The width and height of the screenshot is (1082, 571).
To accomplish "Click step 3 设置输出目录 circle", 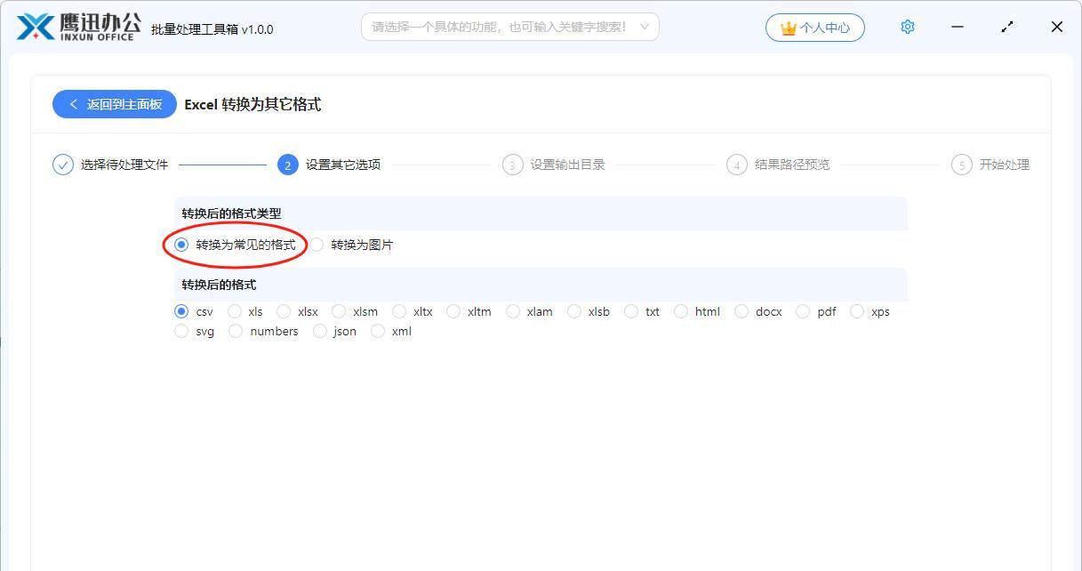I will click(x=512, y=165).
